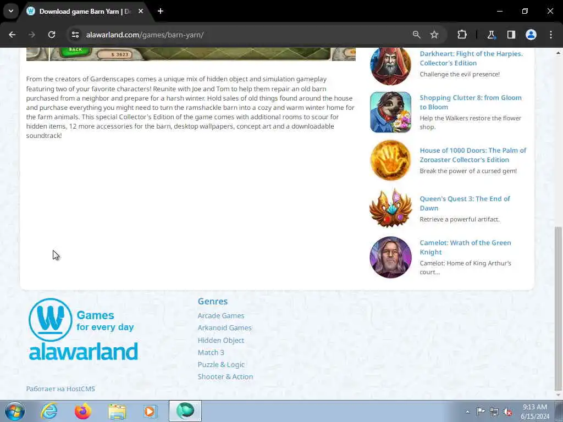Launch Internet Explorer from taskbar
The image size is (563, 422).
point(49,411)
